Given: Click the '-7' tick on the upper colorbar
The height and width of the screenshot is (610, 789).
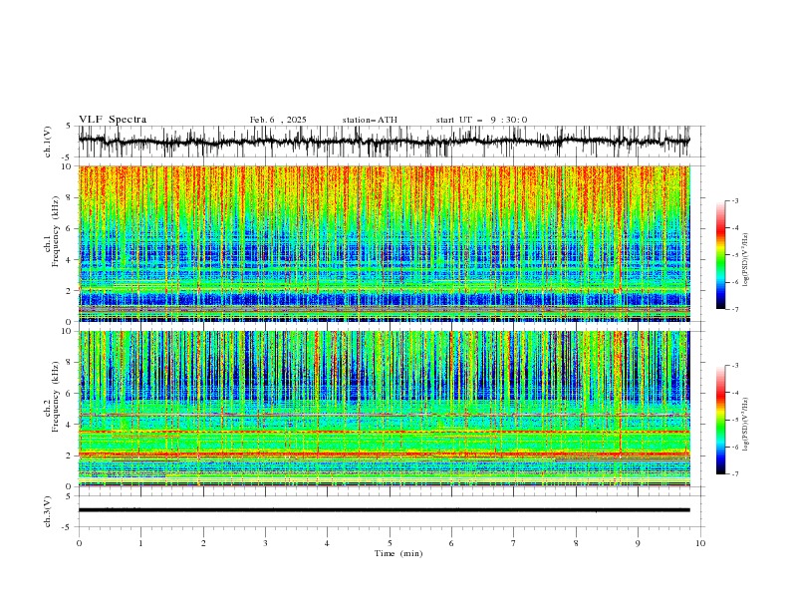Looking at the screenshot, I should pyautogui.click(x=734, y=309).
